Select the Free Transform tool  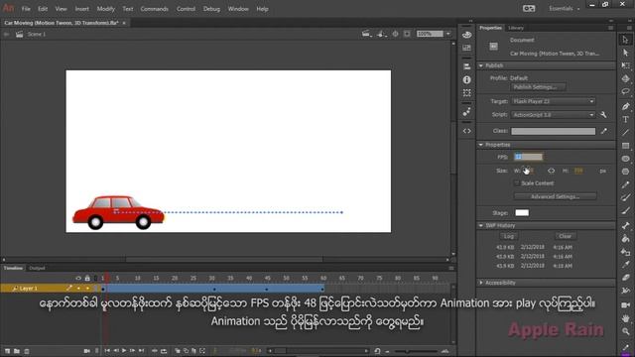coord(625,65)
